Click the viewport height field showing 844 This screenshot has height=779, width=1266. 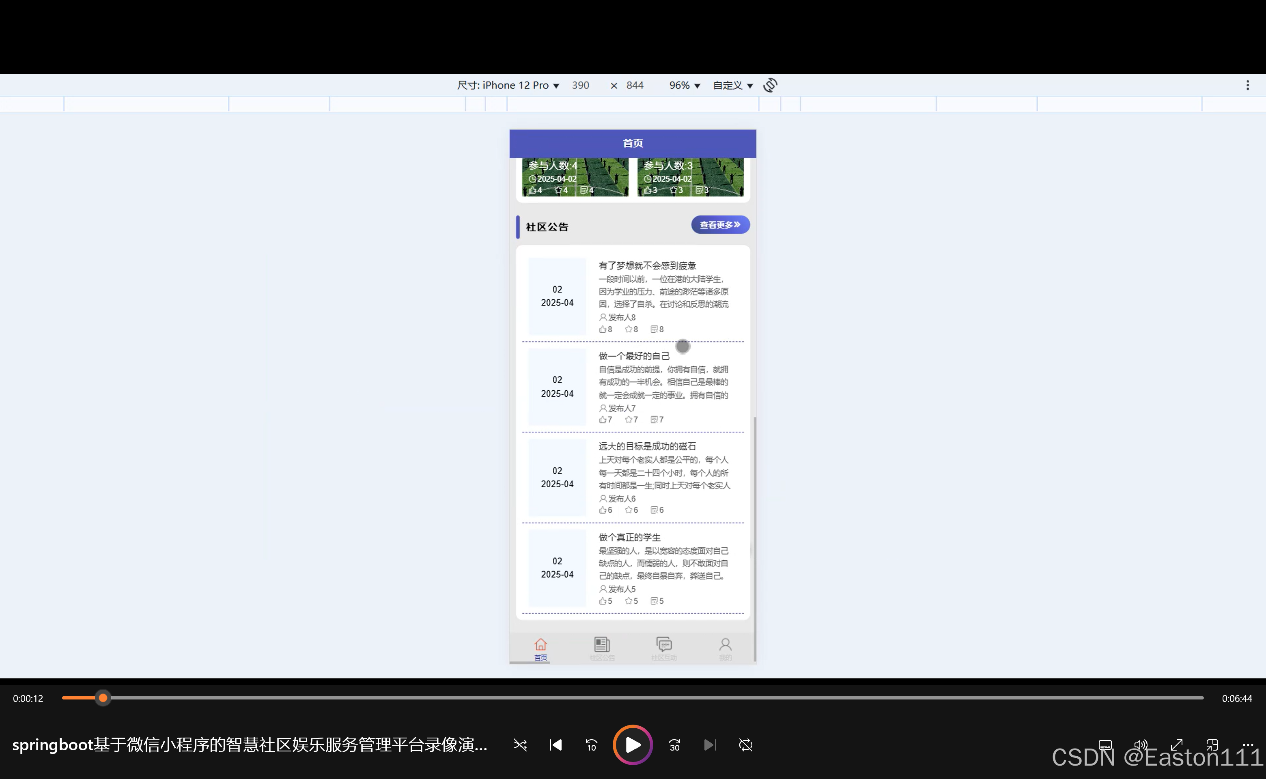coord(635,85)
